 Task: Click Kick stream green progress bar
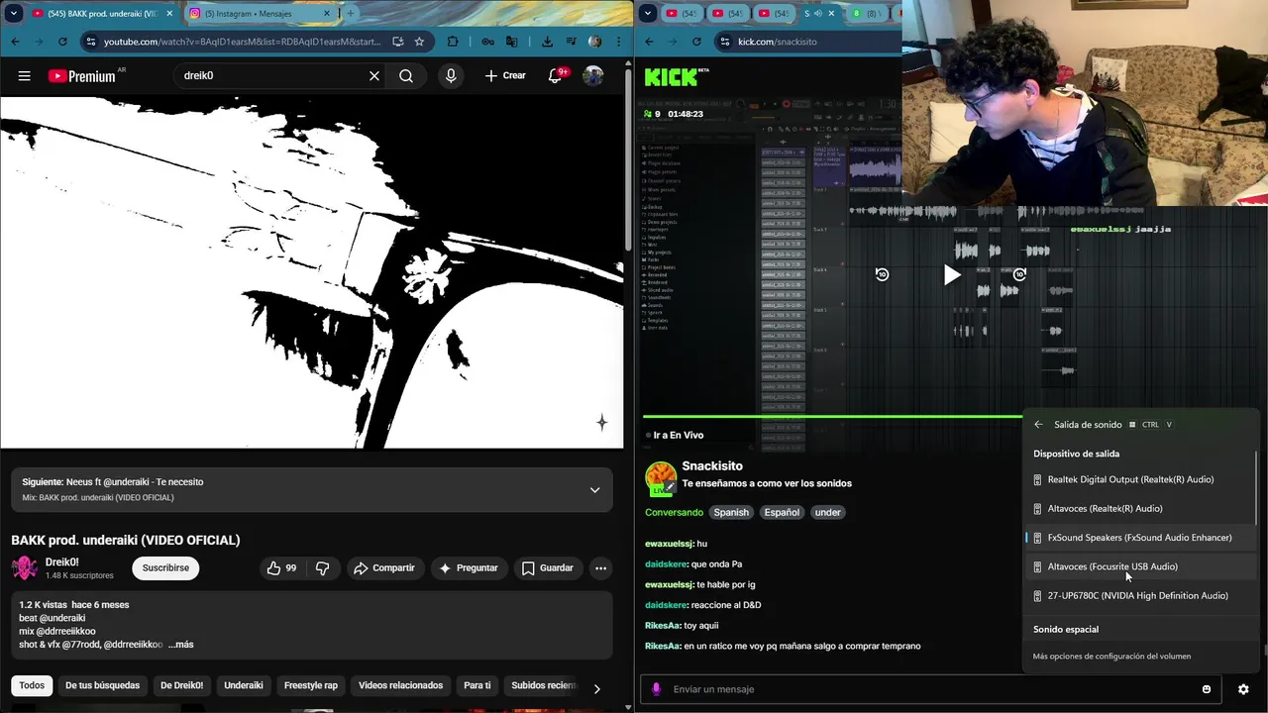(x=832, y=416)
